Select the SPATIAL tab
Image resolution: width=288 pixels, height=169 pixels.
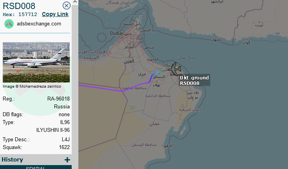point(36,168)
